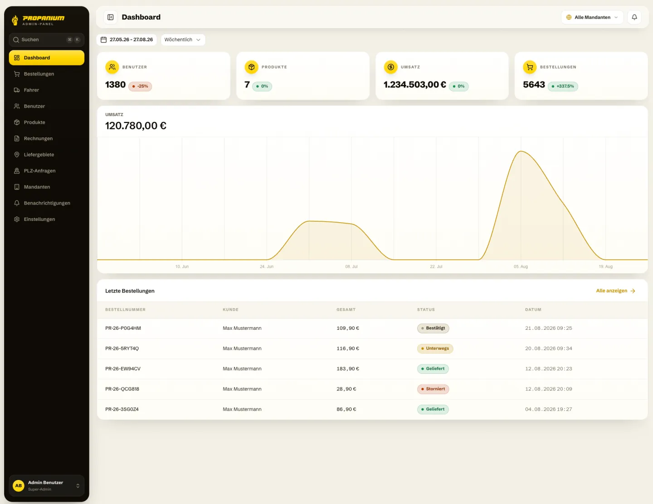Viewport: 653px width, 504px height.
Task: Click the calendar icon in date range
Action: point(103,40)
